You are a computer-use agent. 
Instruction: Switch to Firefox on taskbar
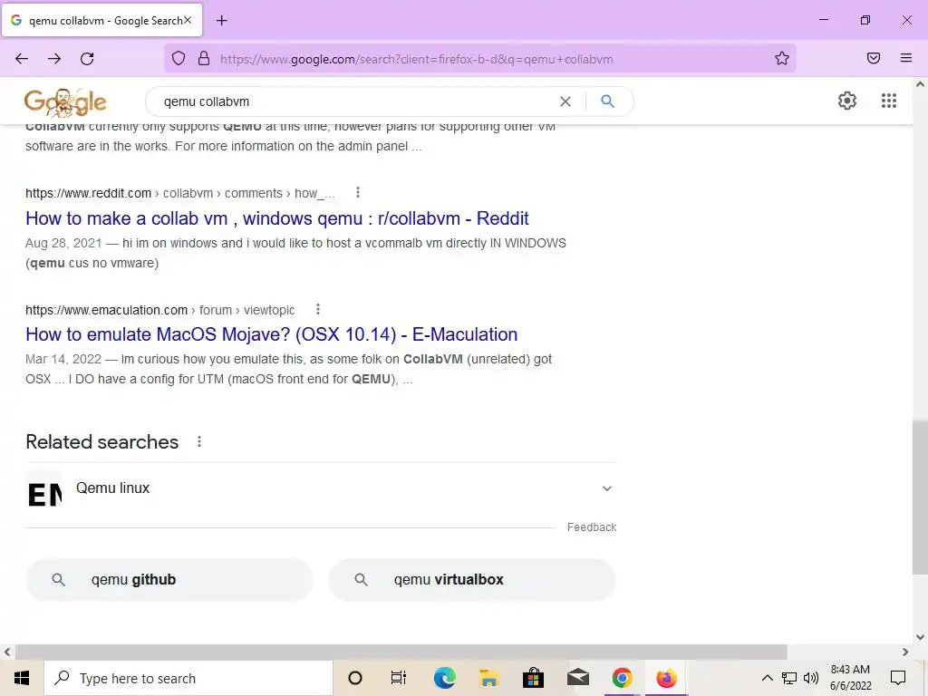pos(666,678)
